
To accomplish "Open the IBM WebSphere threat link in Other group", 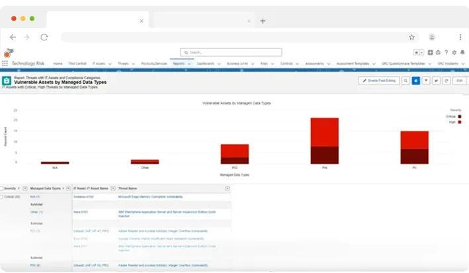I will [167, 214].
